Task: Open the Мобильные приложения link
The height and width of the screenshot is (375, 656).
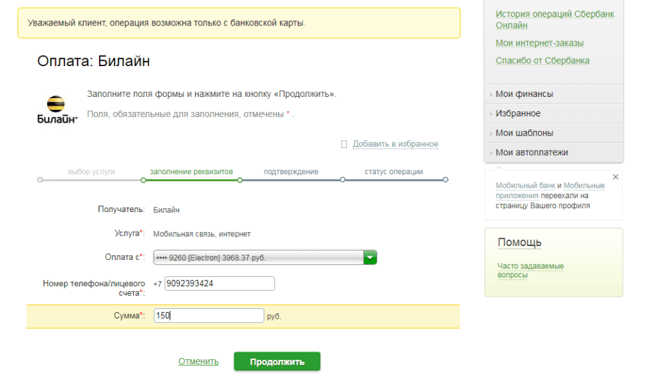Action: (550, 190)
